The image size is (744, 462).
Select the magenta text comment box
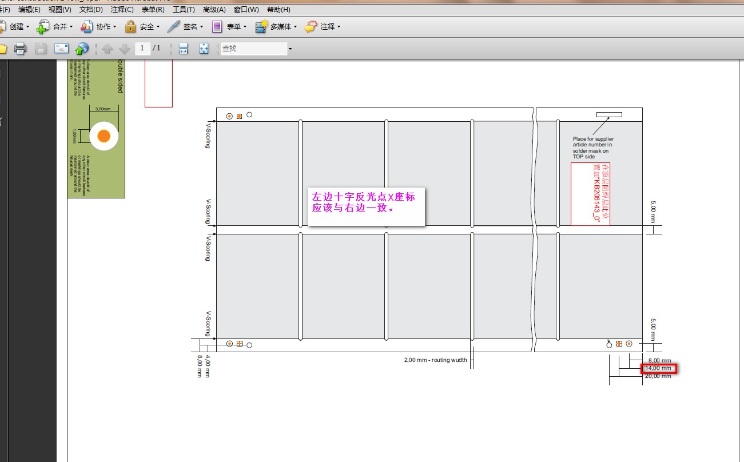pos(366,206)
